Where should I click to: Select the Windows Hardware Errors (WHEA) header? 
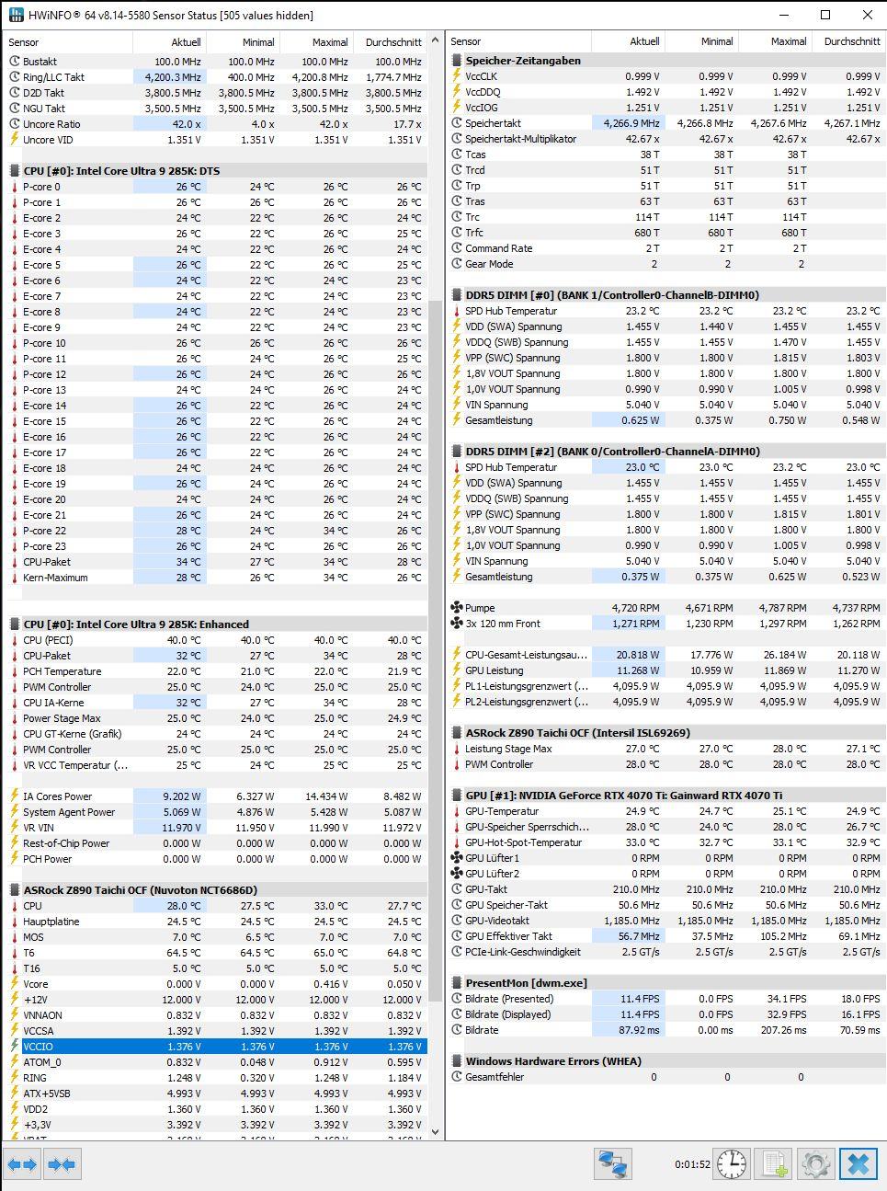665,1061
